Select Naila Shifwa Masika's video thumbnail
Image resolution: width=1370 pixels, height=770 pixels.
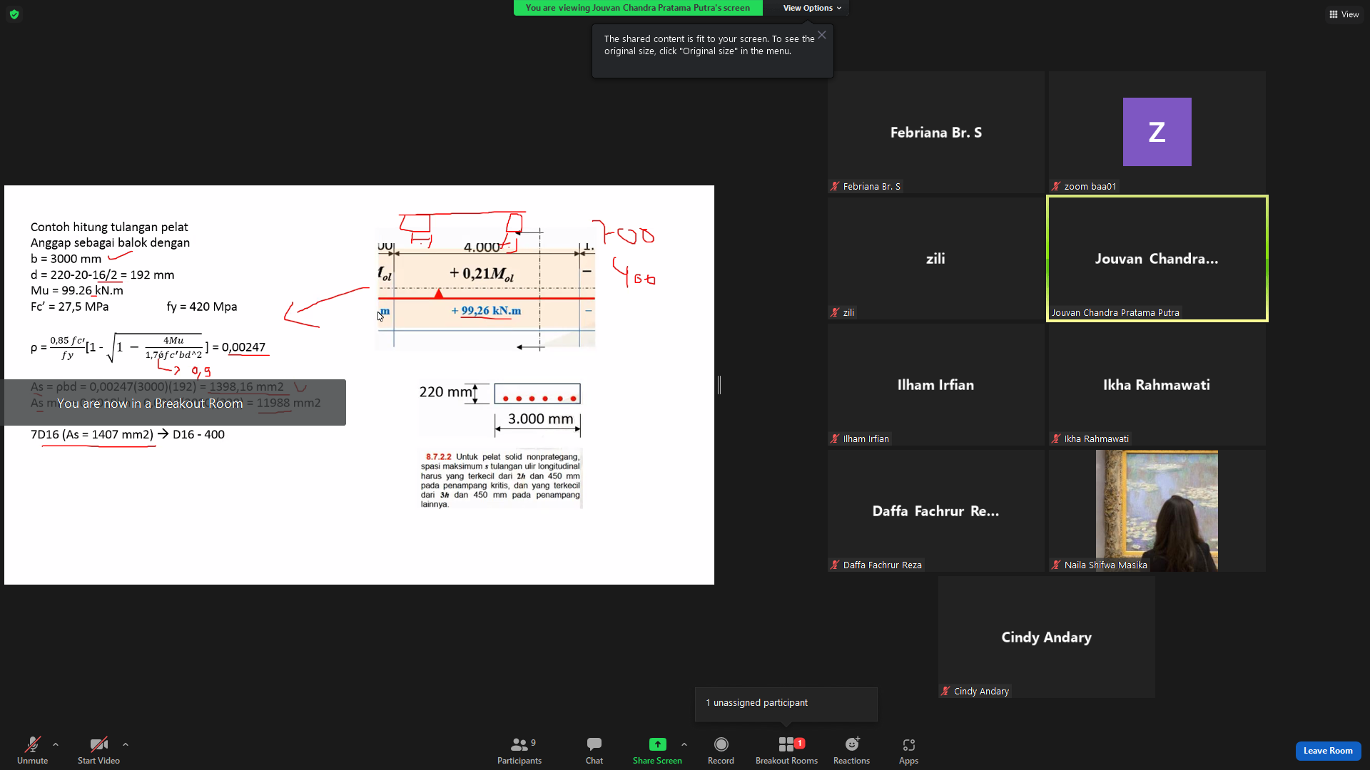click(x=1157, y=510)
